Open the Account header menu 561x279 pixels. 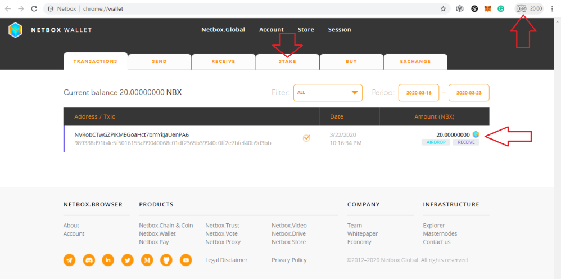pyautogui.click(x=271, y=30)
